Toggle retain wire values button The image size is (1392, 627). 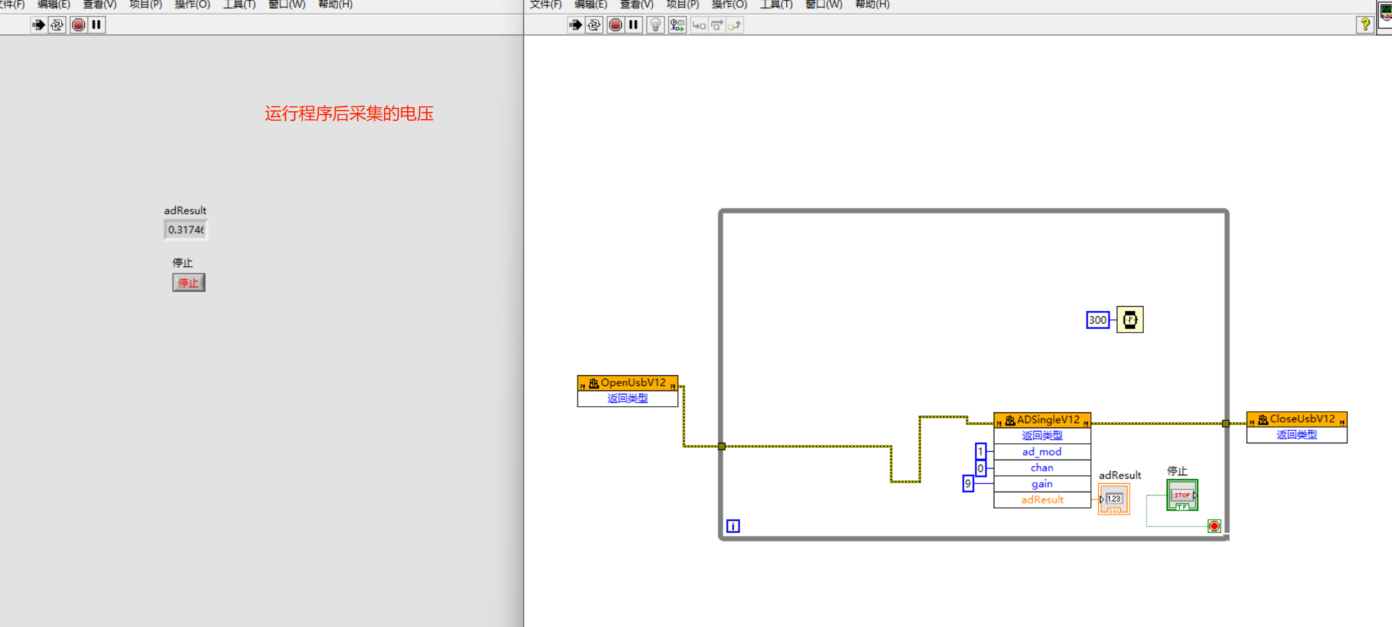point(677,25)
